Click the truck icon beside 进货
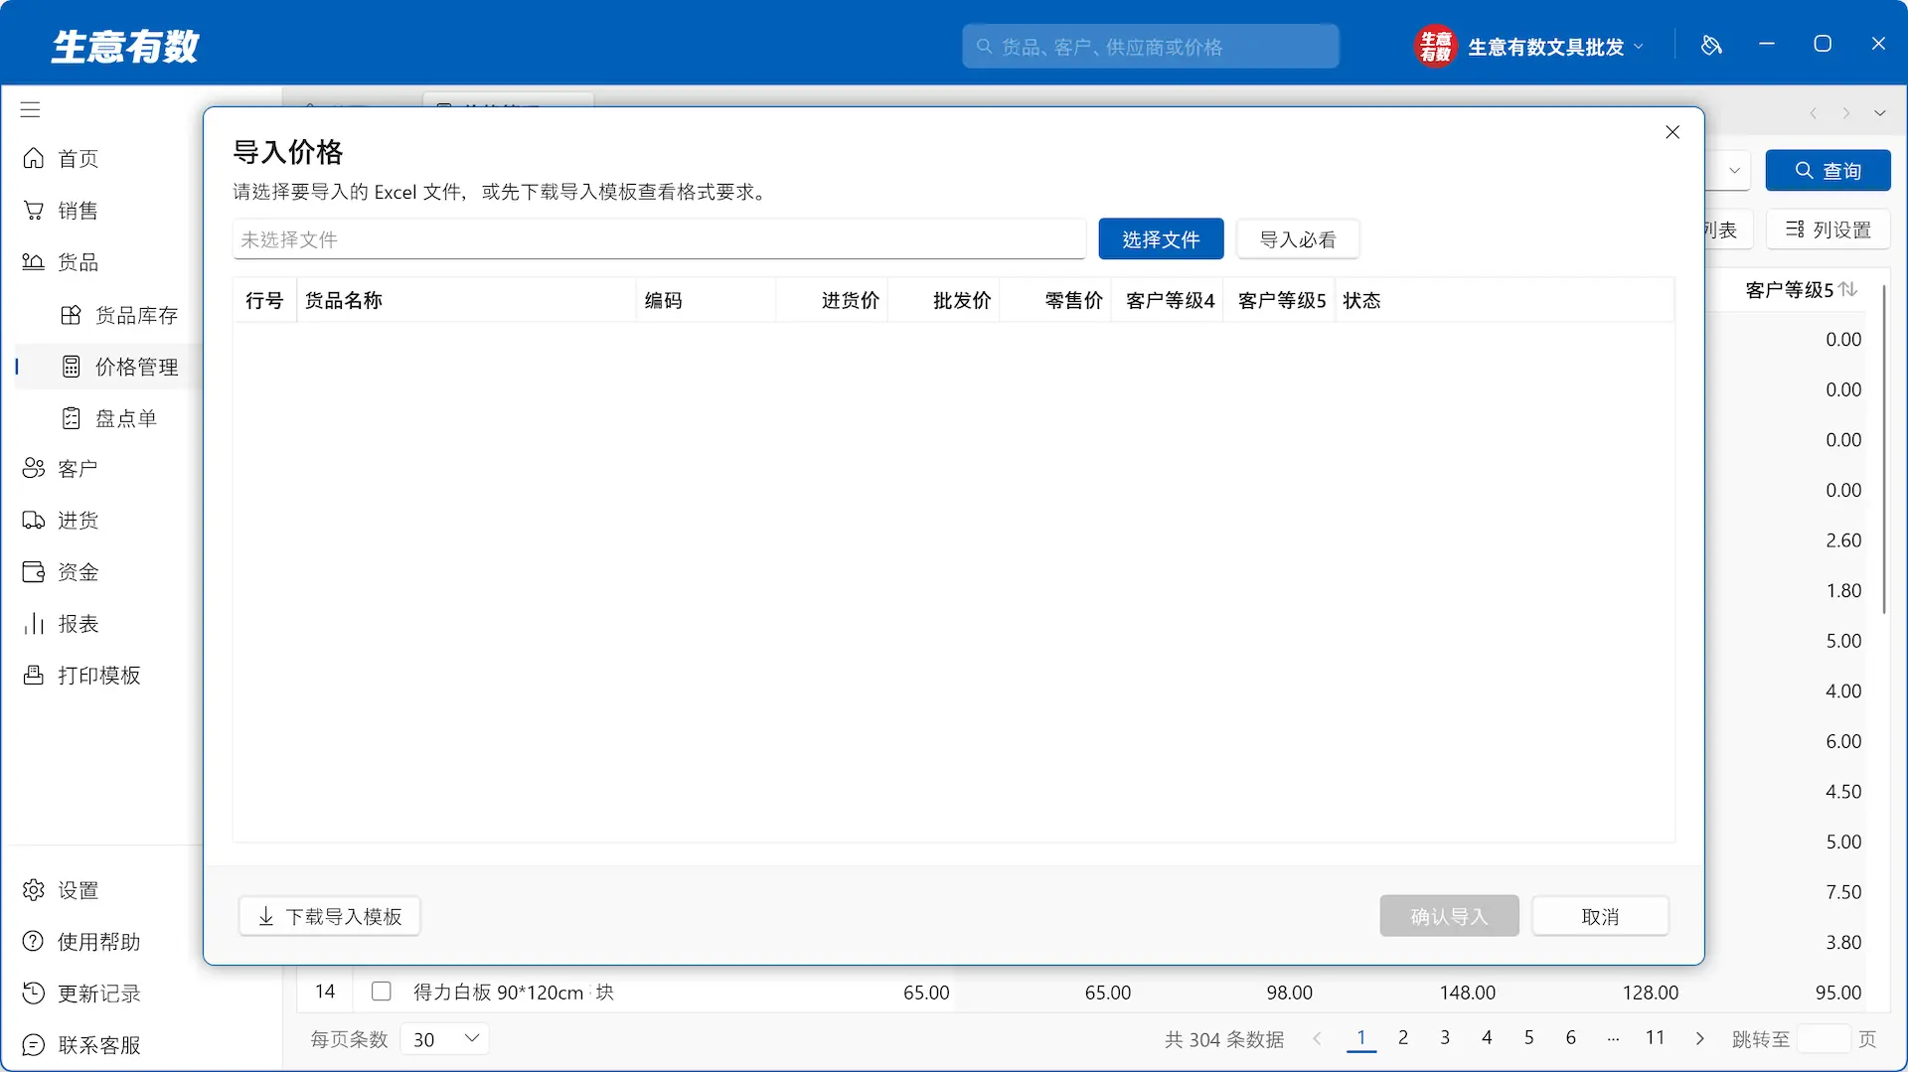This screenshot has width=1908, height=1072. (34, 521)
